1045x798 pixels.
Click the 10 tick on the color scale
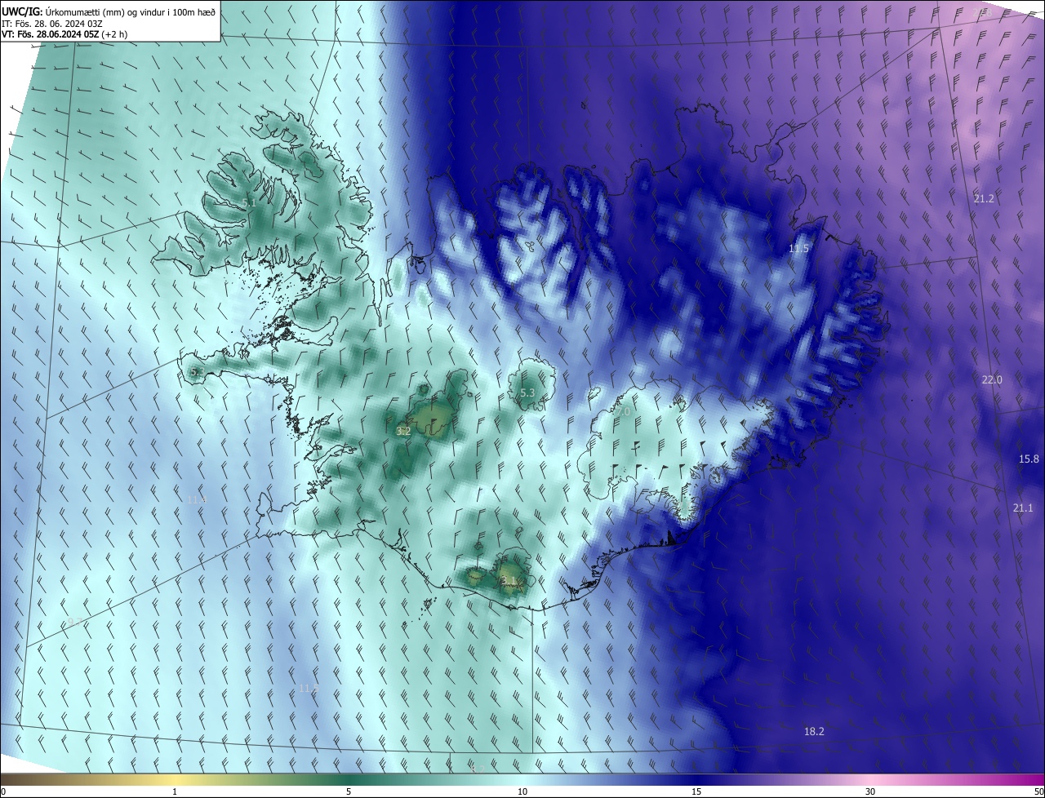pos(522,791)
